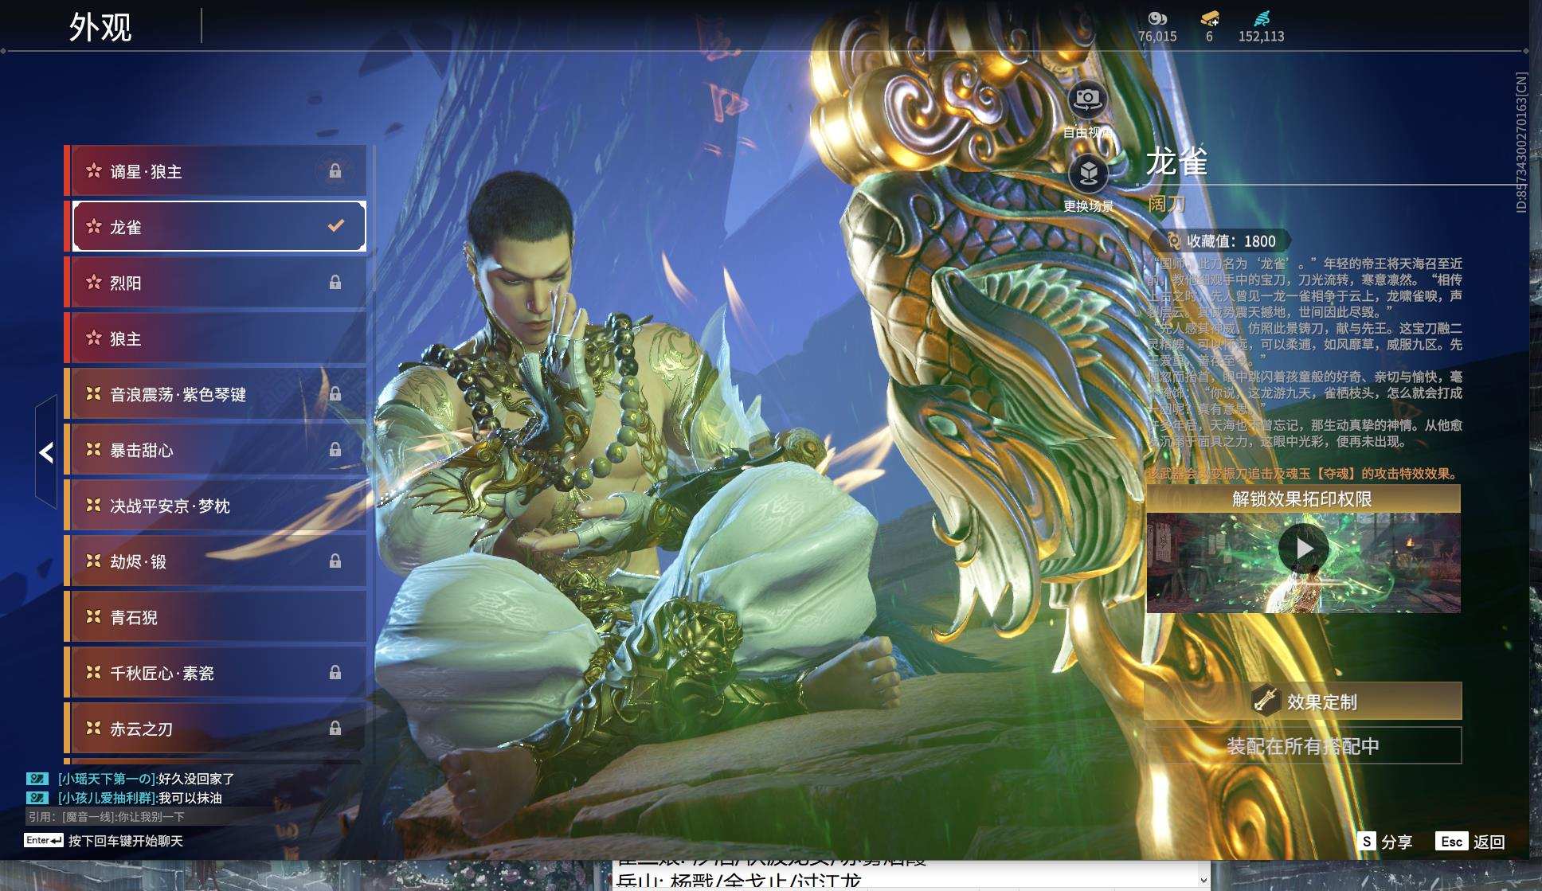Click the chat channel icon beside 小瑶天下第一
Screen dimensions: 1542x891
click(37, 779)
